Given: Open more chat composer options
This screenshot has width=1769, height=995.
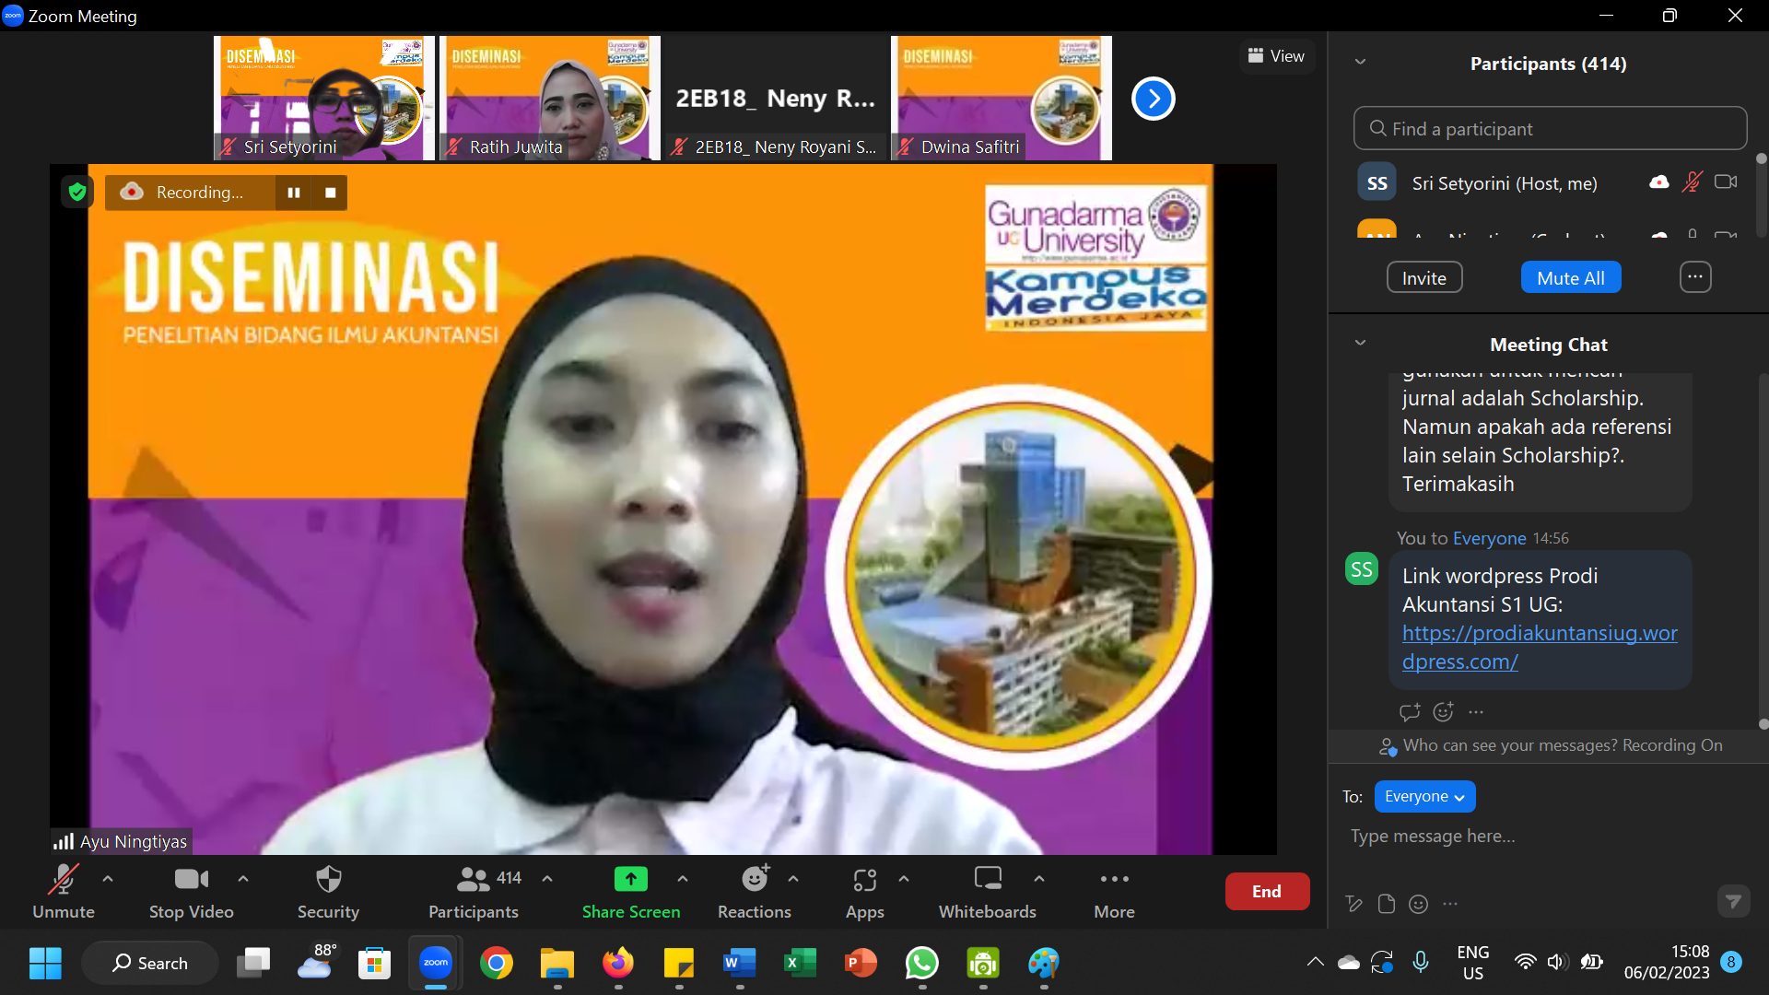Looking at the screenshot, I should tap(1450, 904).
